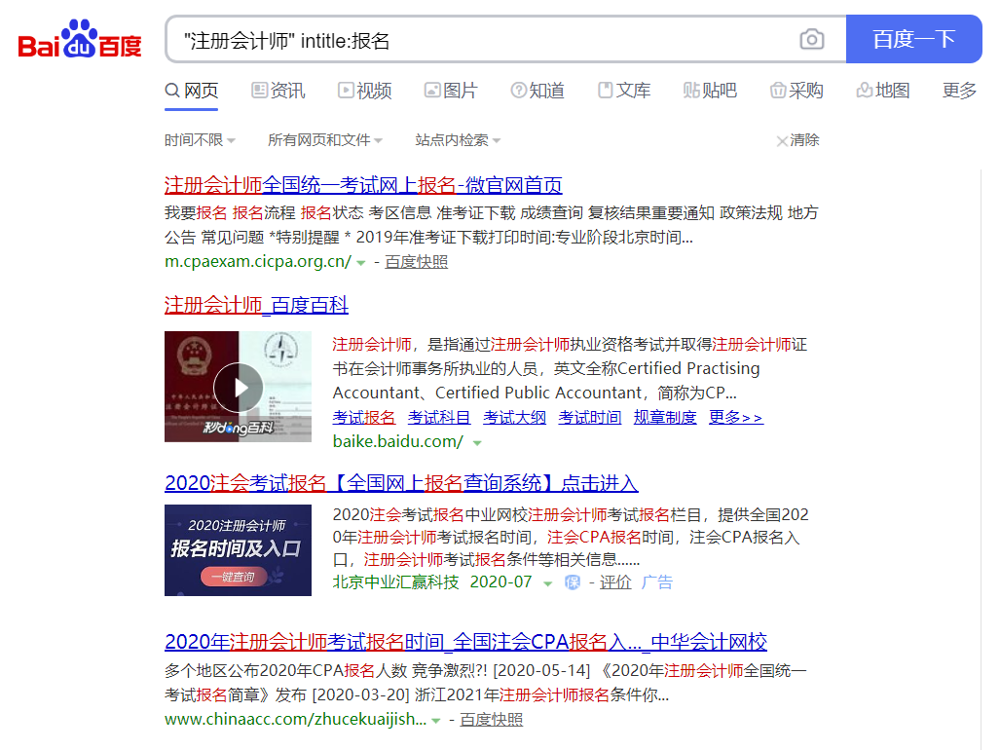Open camera image search icon

[811, 40]
